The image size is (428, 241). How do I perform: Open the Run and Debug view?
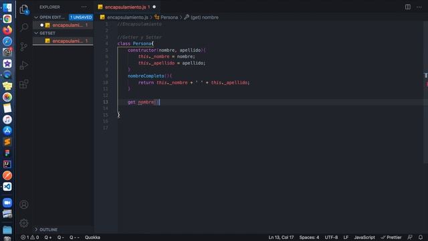point(24,66)
